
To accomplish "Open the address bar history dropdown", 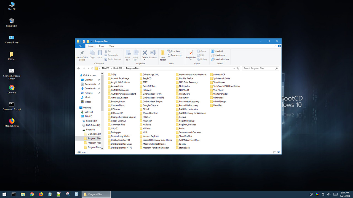I will tap(234, 68).
